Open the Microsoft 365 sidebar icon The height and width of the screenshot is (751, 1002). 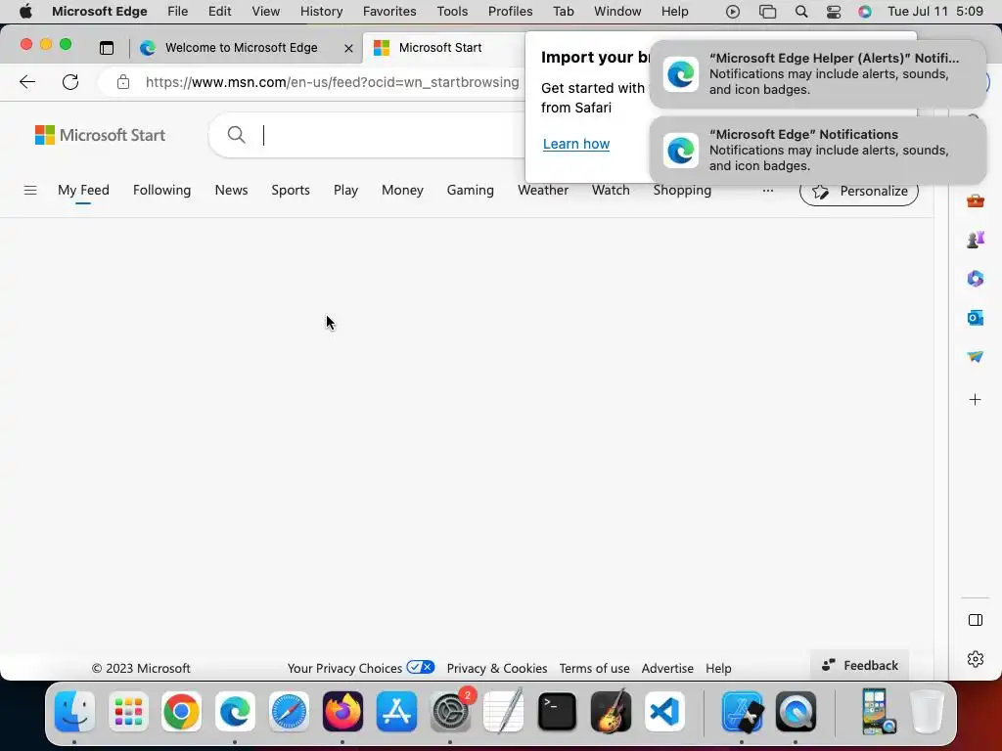(x=976, y=279)
